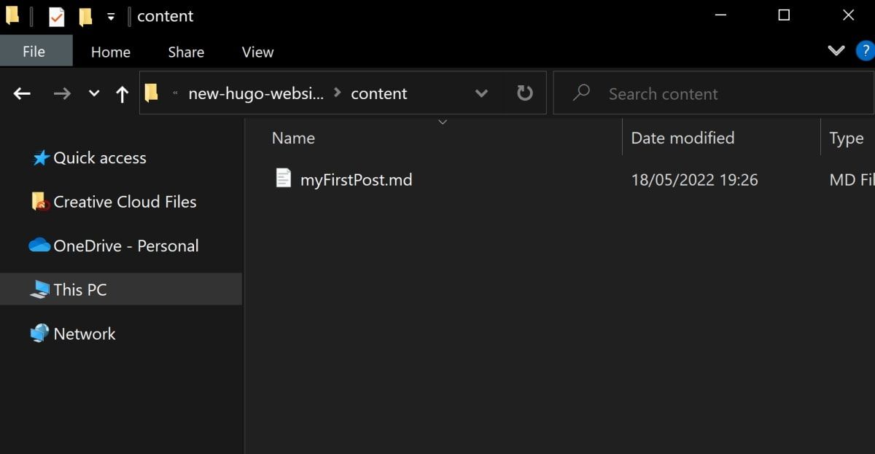
Task: Open Network from the navigation pane
Action: point(84,333)
